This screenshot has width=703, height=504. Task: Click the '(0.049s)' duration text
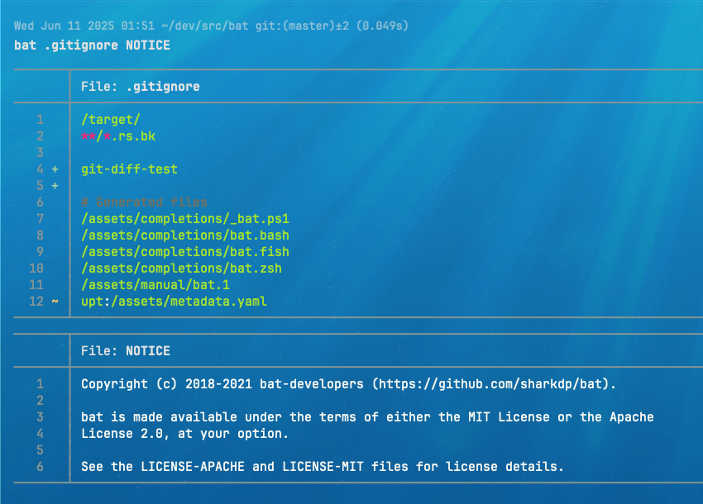[382, 26]
